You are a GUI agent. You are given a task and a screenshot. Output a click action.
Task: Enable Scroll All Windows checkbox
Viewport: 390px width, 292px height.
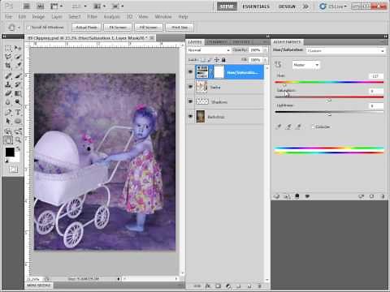click(28, 28)
